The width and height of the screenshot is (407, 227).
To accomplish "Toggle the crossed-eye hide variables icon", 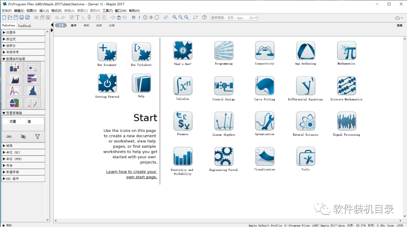I will [23, 137].
